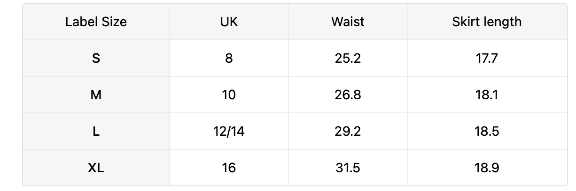Select the M label size cell
Image resolution: width=576 pixels, height=191 pixels.
(96, 95)
